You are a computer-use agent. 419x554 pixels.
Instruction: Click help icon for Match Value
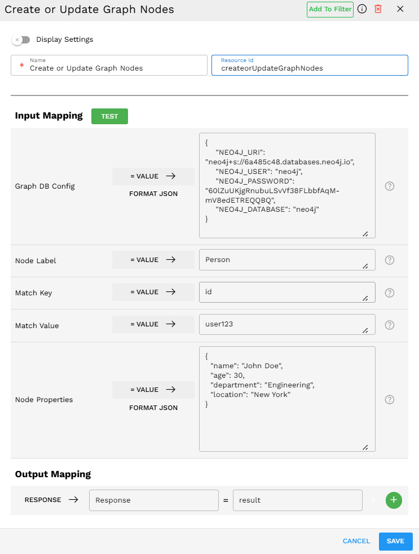point(389,325)
